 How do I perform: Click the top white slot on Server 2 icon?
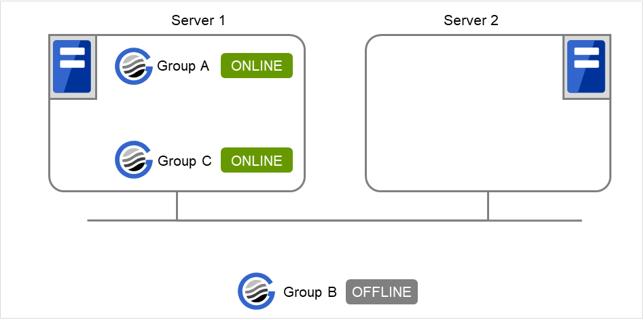tap(586, 52)
